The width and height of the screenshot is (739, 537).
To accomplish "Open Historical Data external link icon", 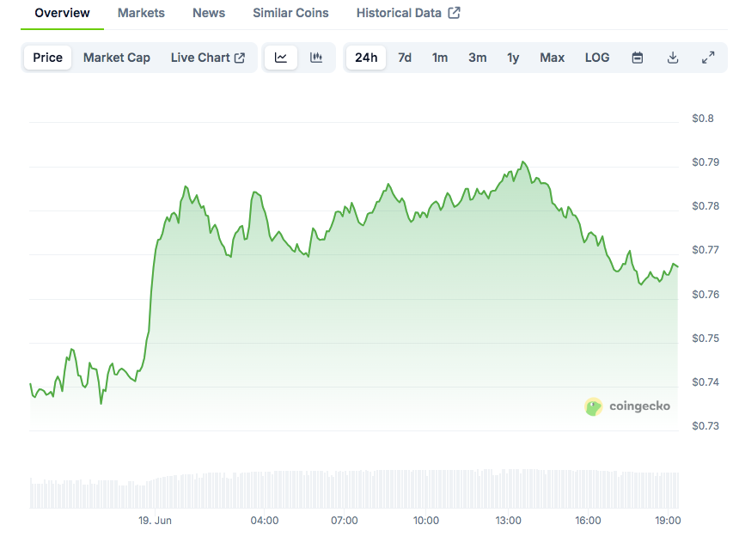I will [454, 13].
